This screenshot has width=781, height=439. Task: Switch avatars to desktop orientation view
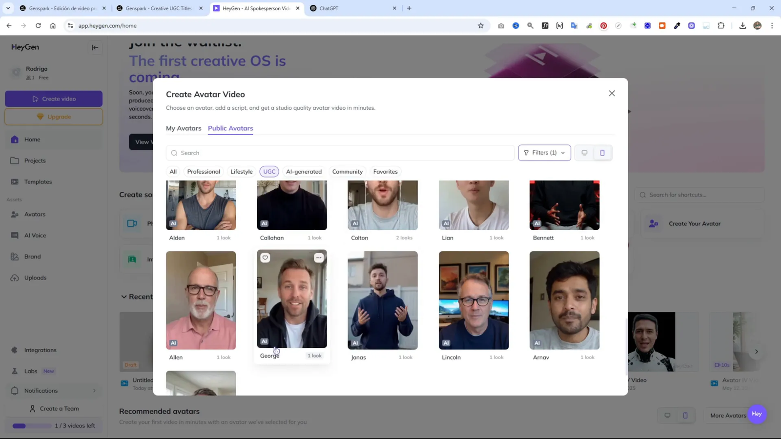(584, 153)
